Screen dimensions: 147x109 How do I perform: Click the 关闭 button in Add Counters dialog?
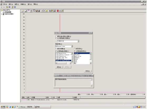click(x=88, y=71)
